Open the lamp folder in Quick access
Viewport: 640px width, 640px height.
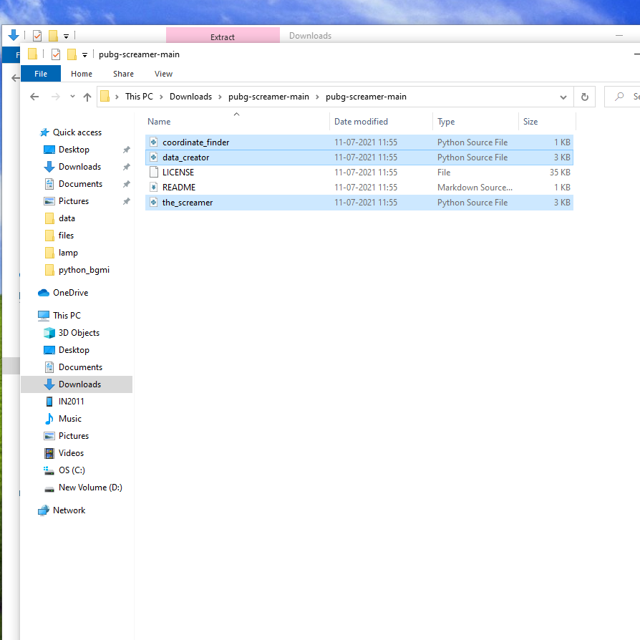point(68,253)
